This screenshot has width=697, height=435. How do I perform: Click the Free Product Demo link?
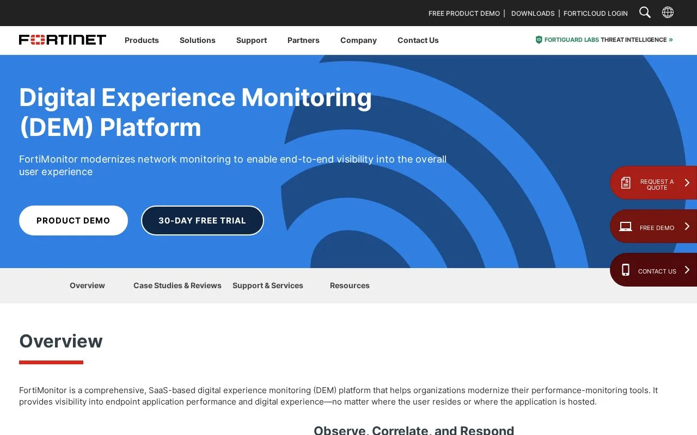click(464, 14)
